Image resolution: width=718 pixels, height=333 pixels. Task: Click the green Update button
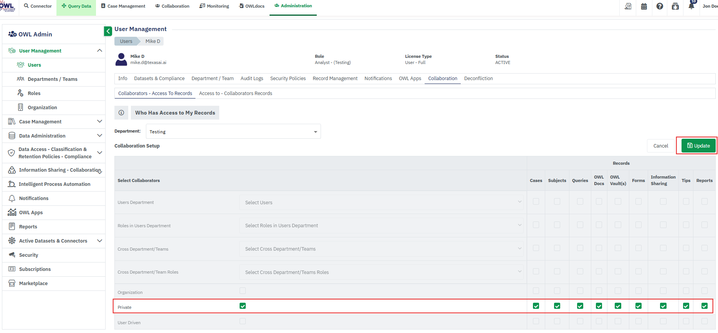[x=698, y=146]
